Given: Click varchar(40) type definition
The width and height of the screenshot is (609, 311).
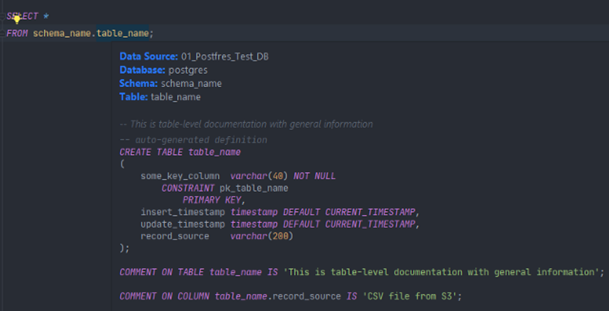Looking at the screenshot, I should (x=259, y=176).
